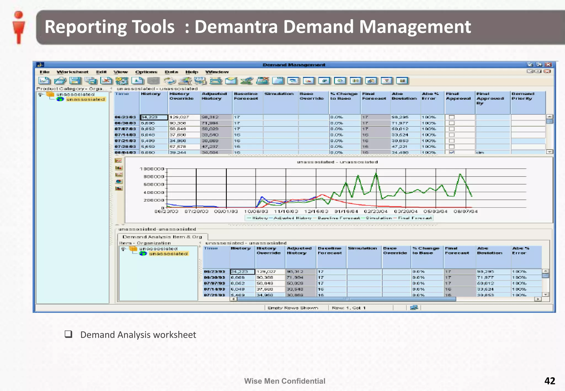
Task: Click the upper table's scroll up arrow
Action: [550, 117]
